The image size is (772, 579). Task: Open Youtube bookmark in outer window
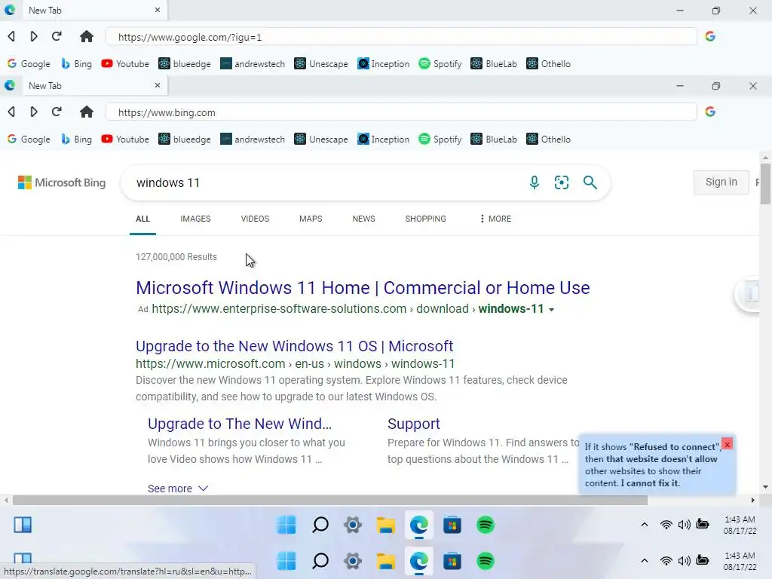coord(125,63)
